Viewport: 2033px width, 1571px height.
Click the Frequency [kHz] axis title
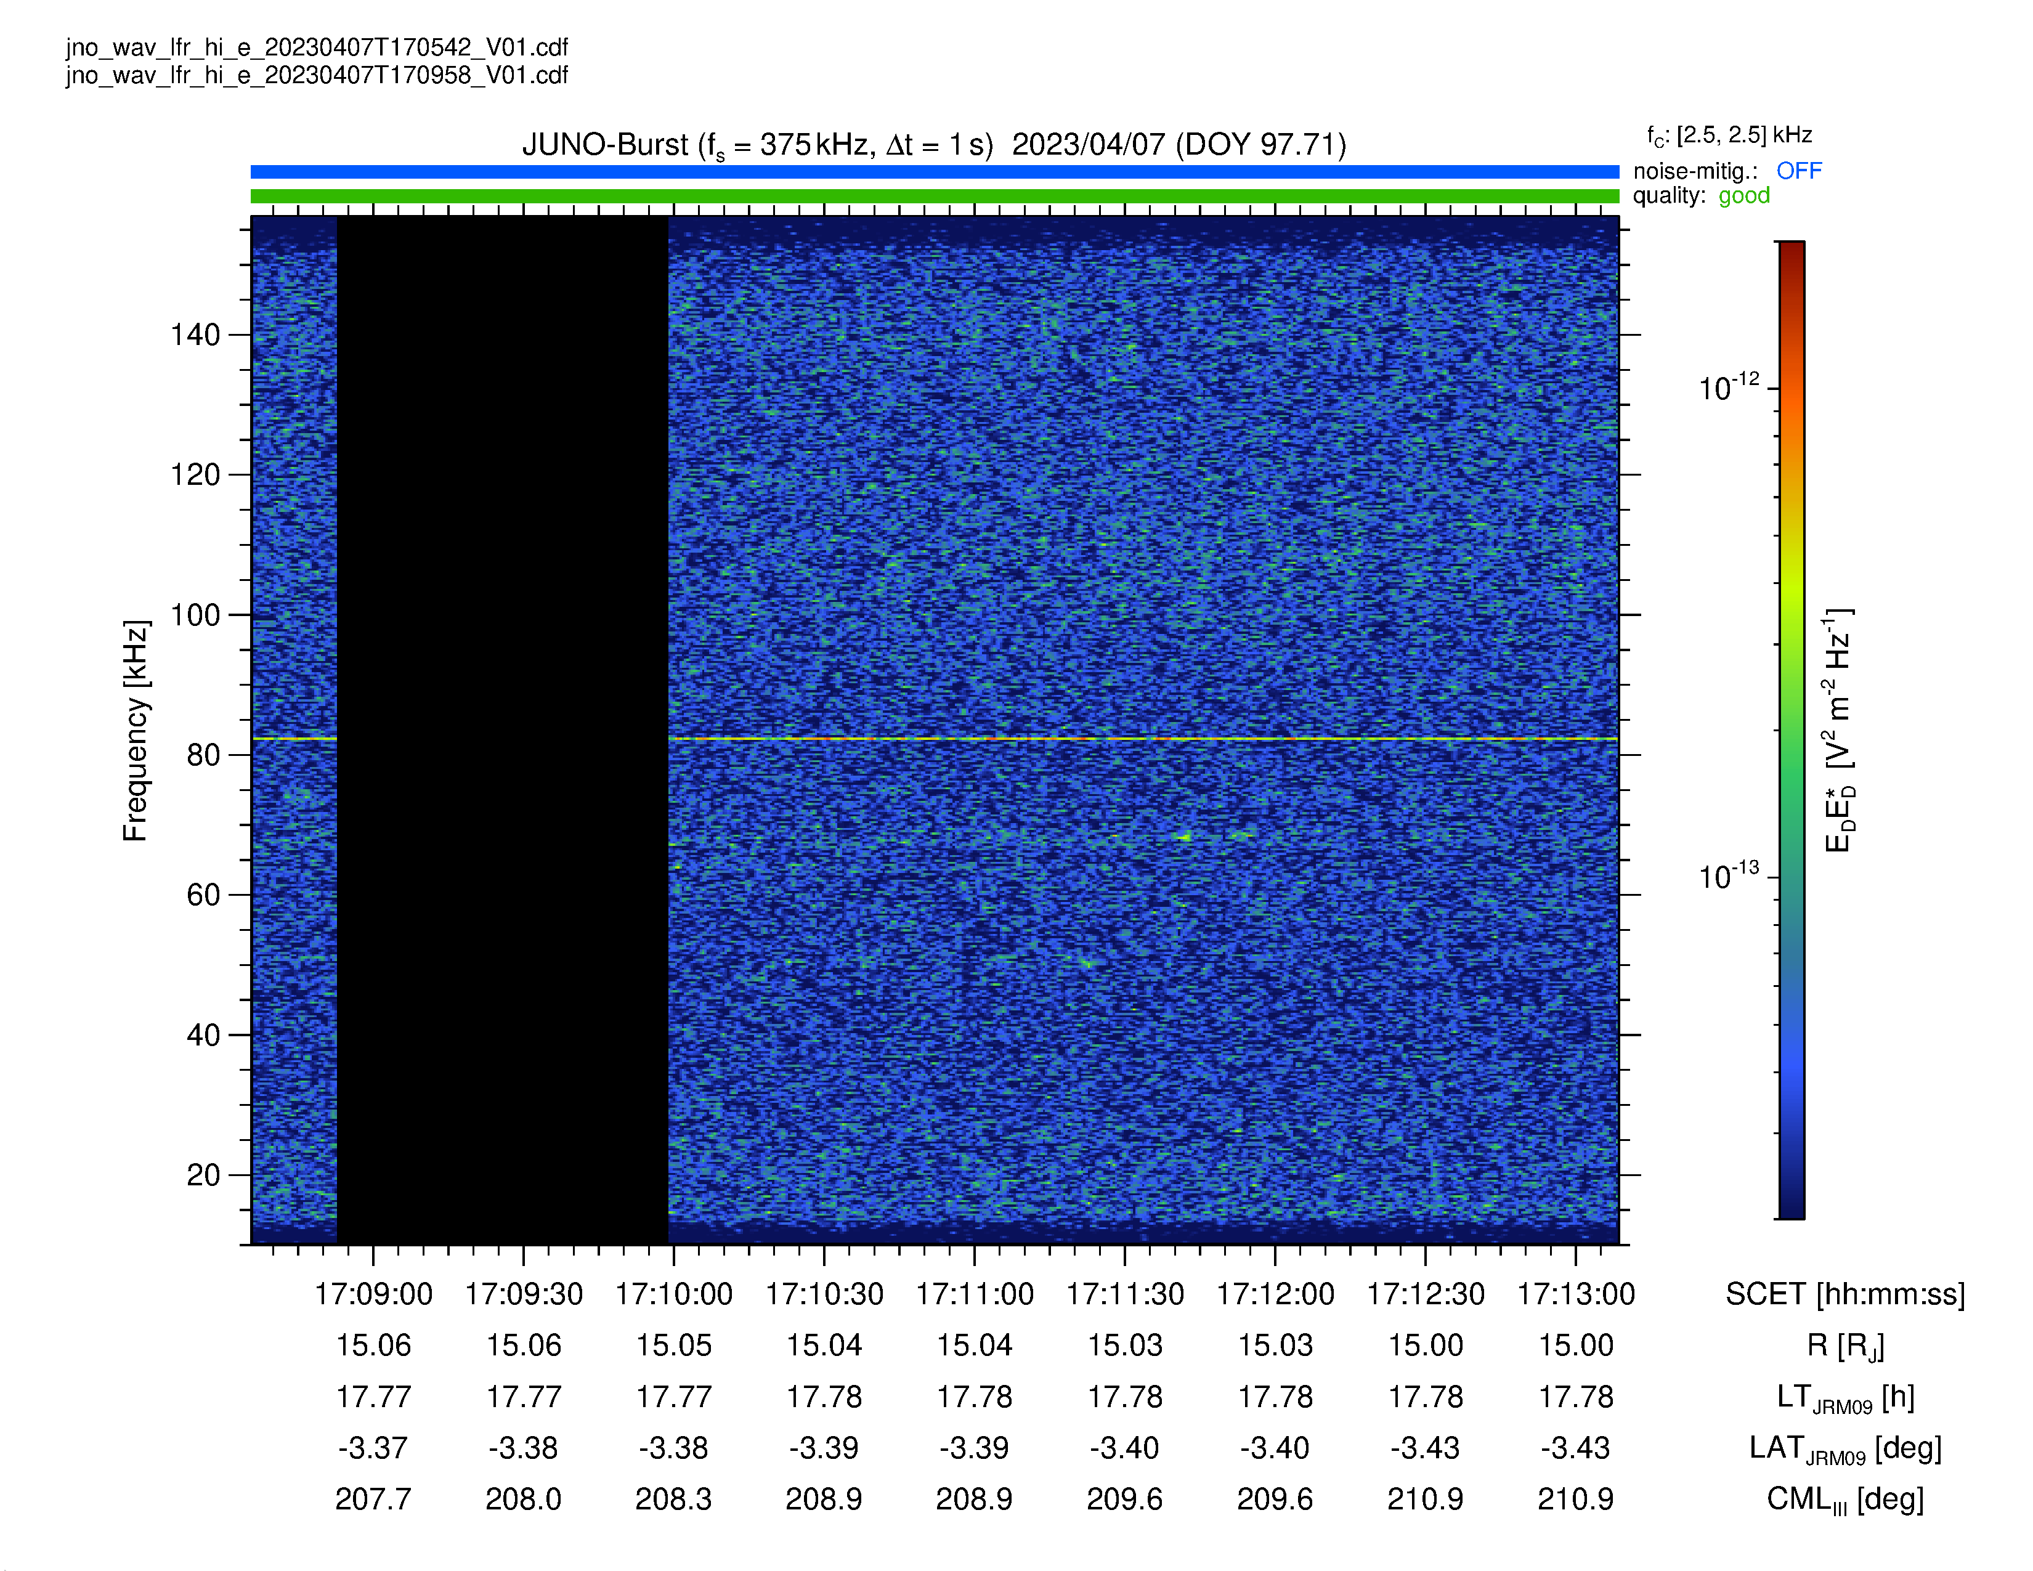click(136, 731)
